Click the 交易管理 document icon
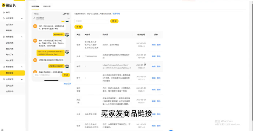Screen dimensions: 253x131 pyautogui.click(x=4, y=37)
